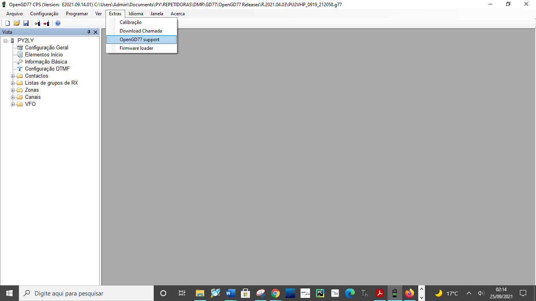Expand the Canais node
The width and height of the screenshot is (536, 301).
[x=13, y=97]
